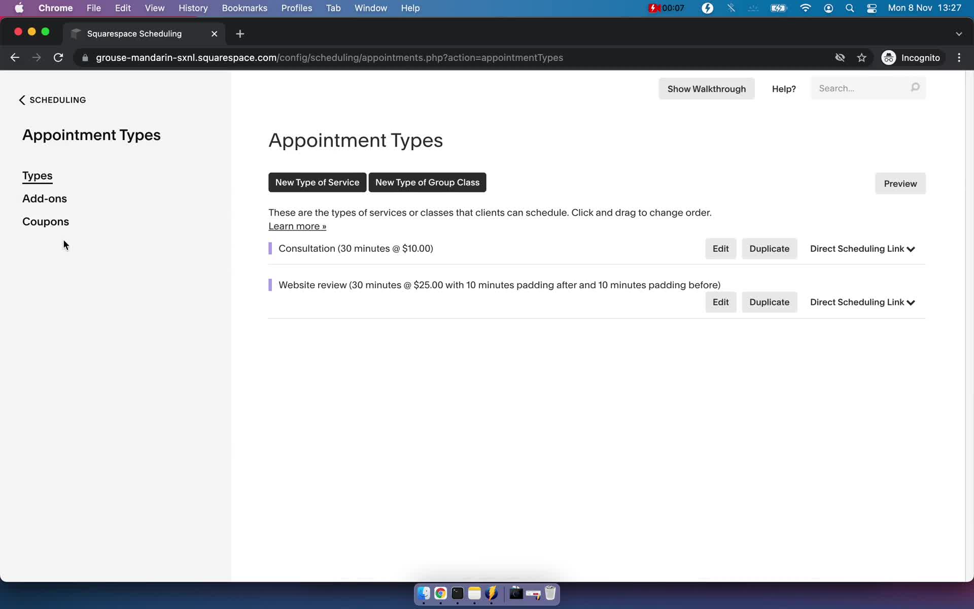Image resolution: width=974 pixels, height=609 pixels.
Task: Open a new browser tab
Action: point(240,33)
